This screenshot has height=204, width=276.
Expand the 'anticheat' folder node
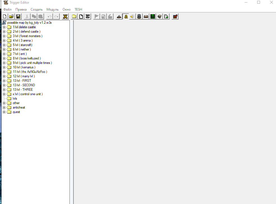pos(4,107)
